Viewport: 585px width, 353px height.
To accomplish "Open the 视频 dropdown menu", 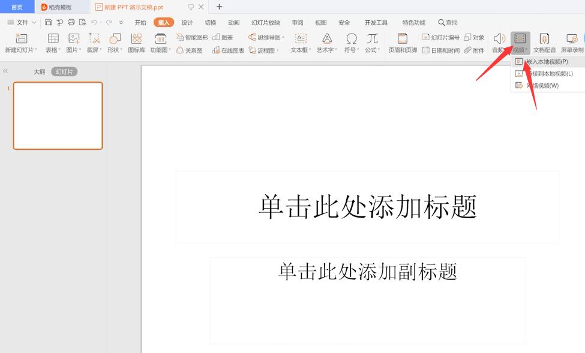I will (520, 37).
